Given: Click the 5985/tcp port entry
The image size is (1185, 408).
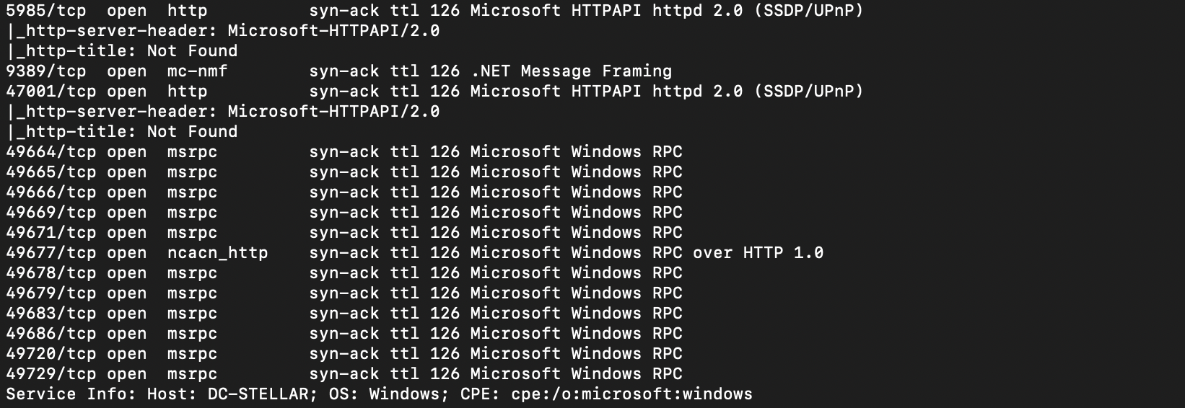Looking at the screenshot, I should pyautogui.click(x=46, y=11).
